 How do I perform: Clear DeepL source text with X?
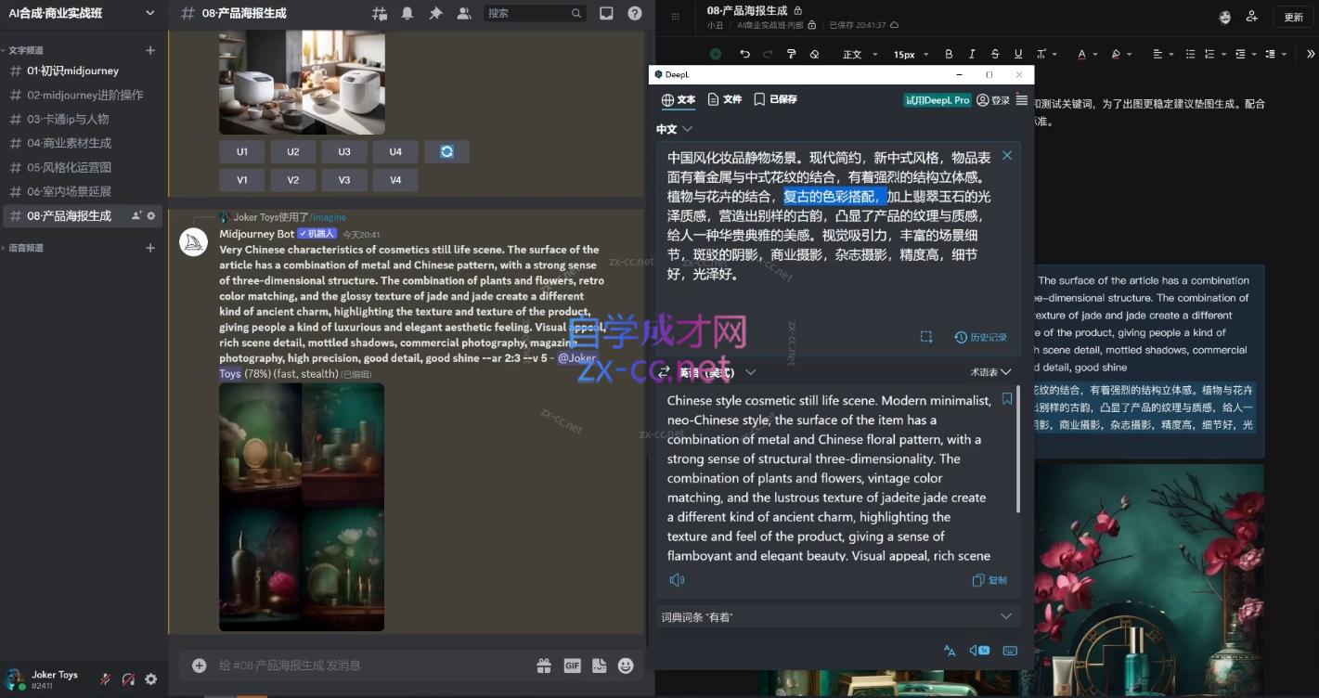(x=1007, y=155)
